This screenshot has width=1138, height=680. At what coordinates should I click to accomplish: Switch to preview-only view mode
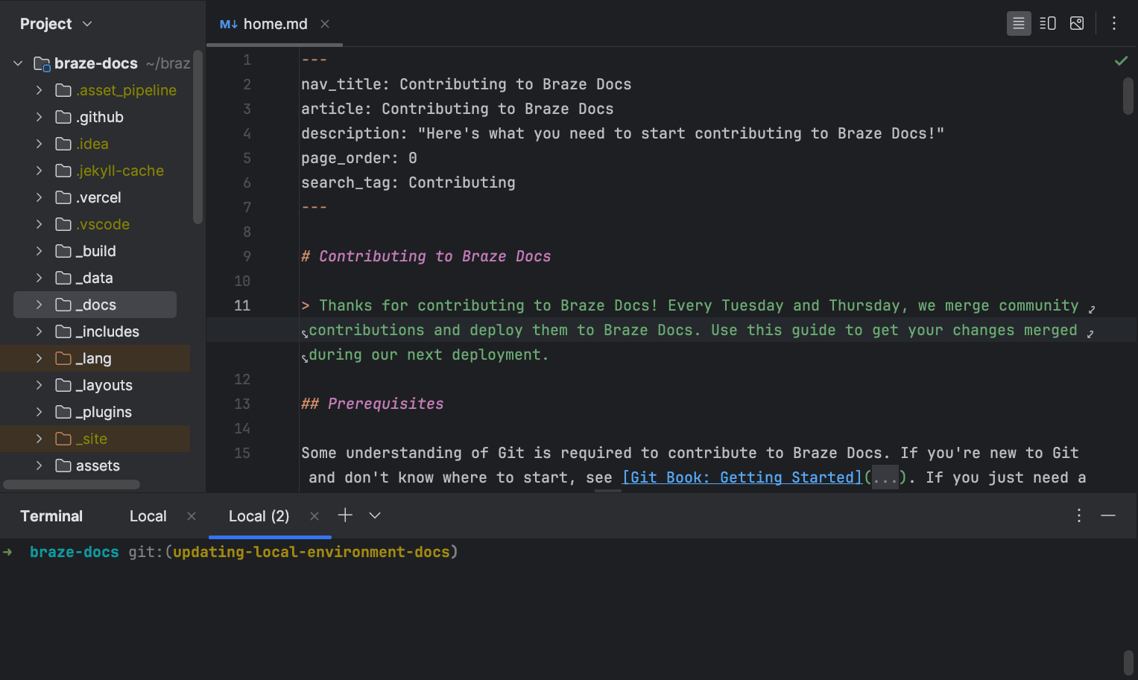click(x=1076, y=24)
